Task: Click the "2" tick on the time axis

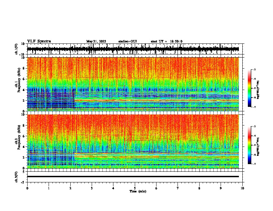Action: click(x=70, y=188)
